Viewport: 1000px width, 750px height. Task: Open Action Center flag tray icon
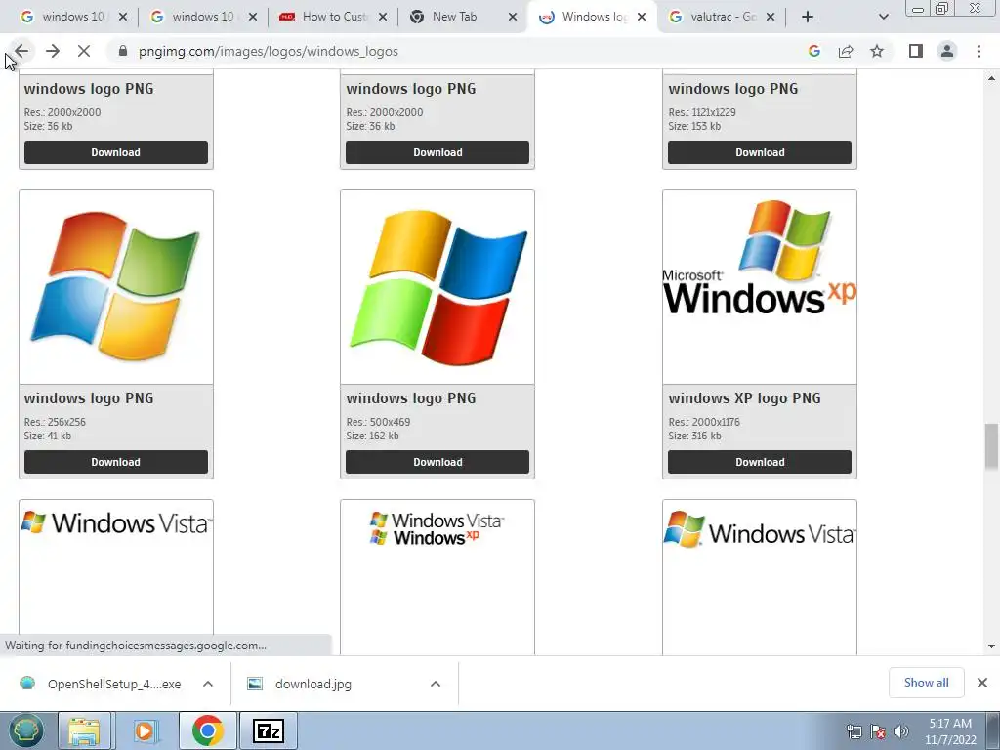878,731
